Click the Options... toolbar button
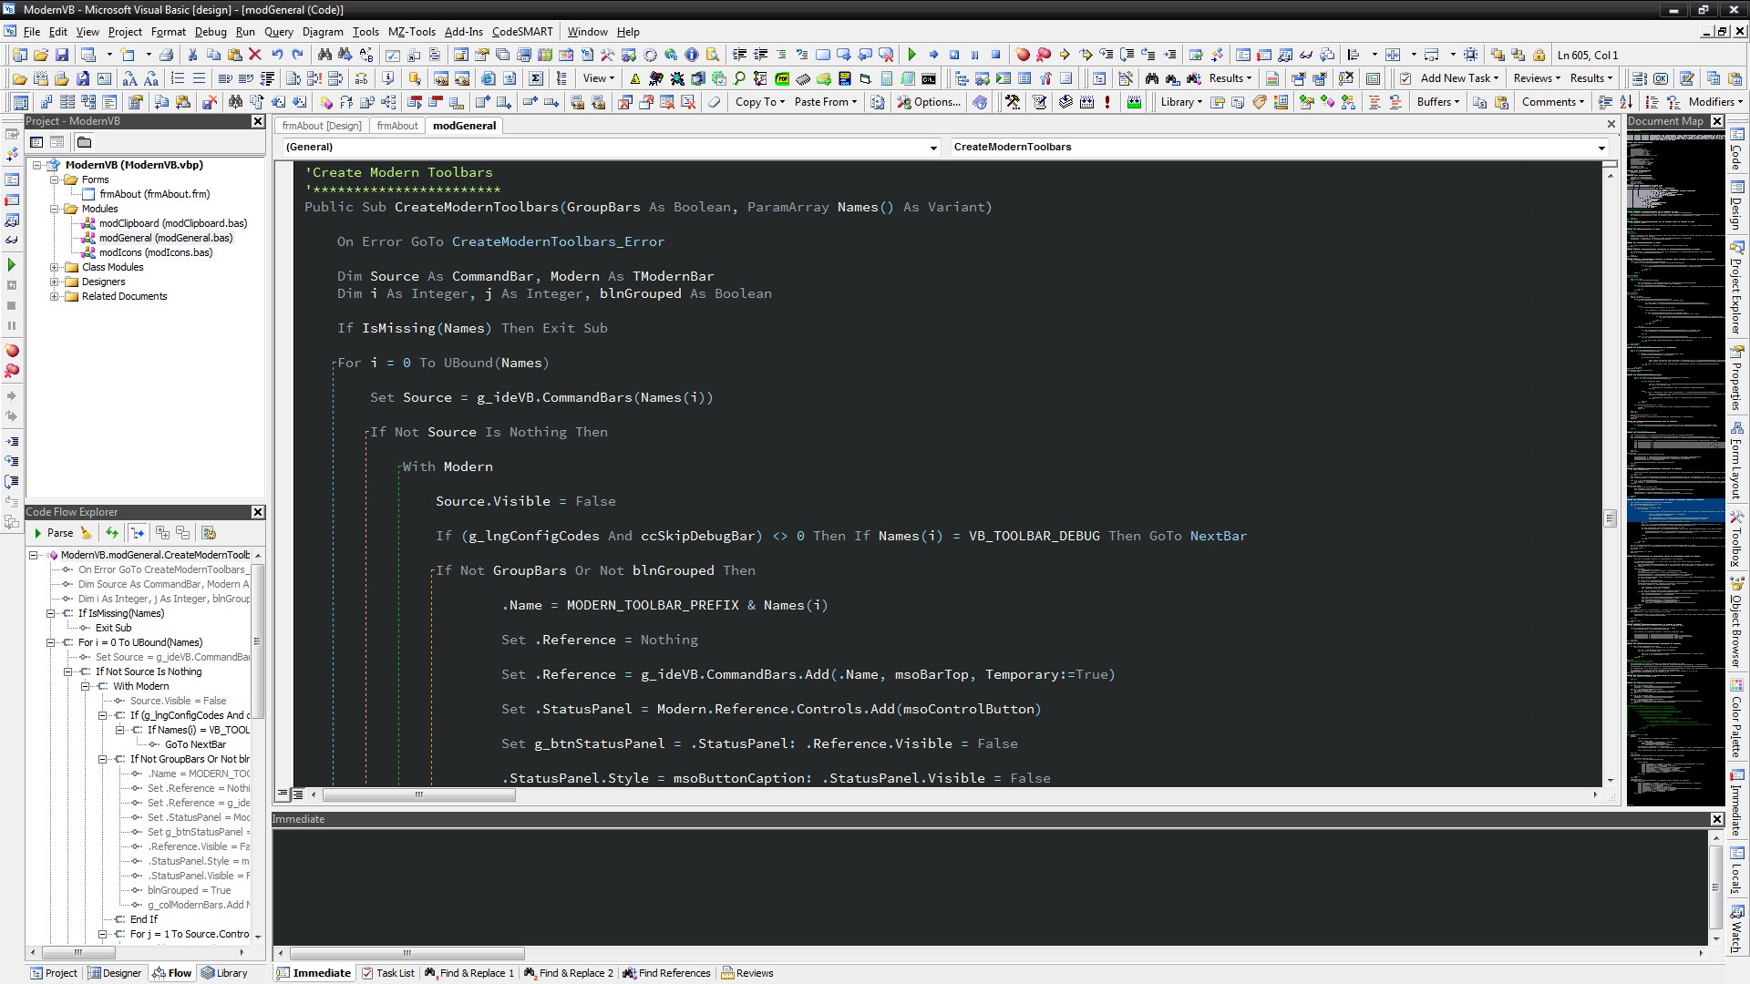Image resolution: width=1750 pixels, height=984 pixels. tap(929, 102)
